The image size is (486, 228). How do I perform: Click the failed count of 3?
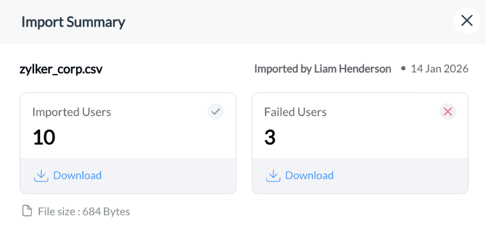point(270,137)
